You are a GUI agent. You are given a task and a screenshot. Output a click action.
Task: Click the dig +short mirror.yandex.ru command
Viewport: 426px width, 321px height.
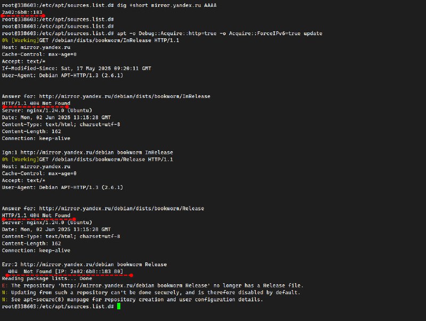167,5
